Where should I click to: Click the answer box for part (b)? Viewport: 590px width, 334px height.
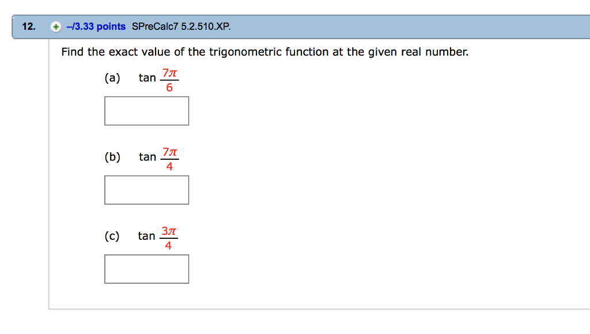[x=146, y=189]
